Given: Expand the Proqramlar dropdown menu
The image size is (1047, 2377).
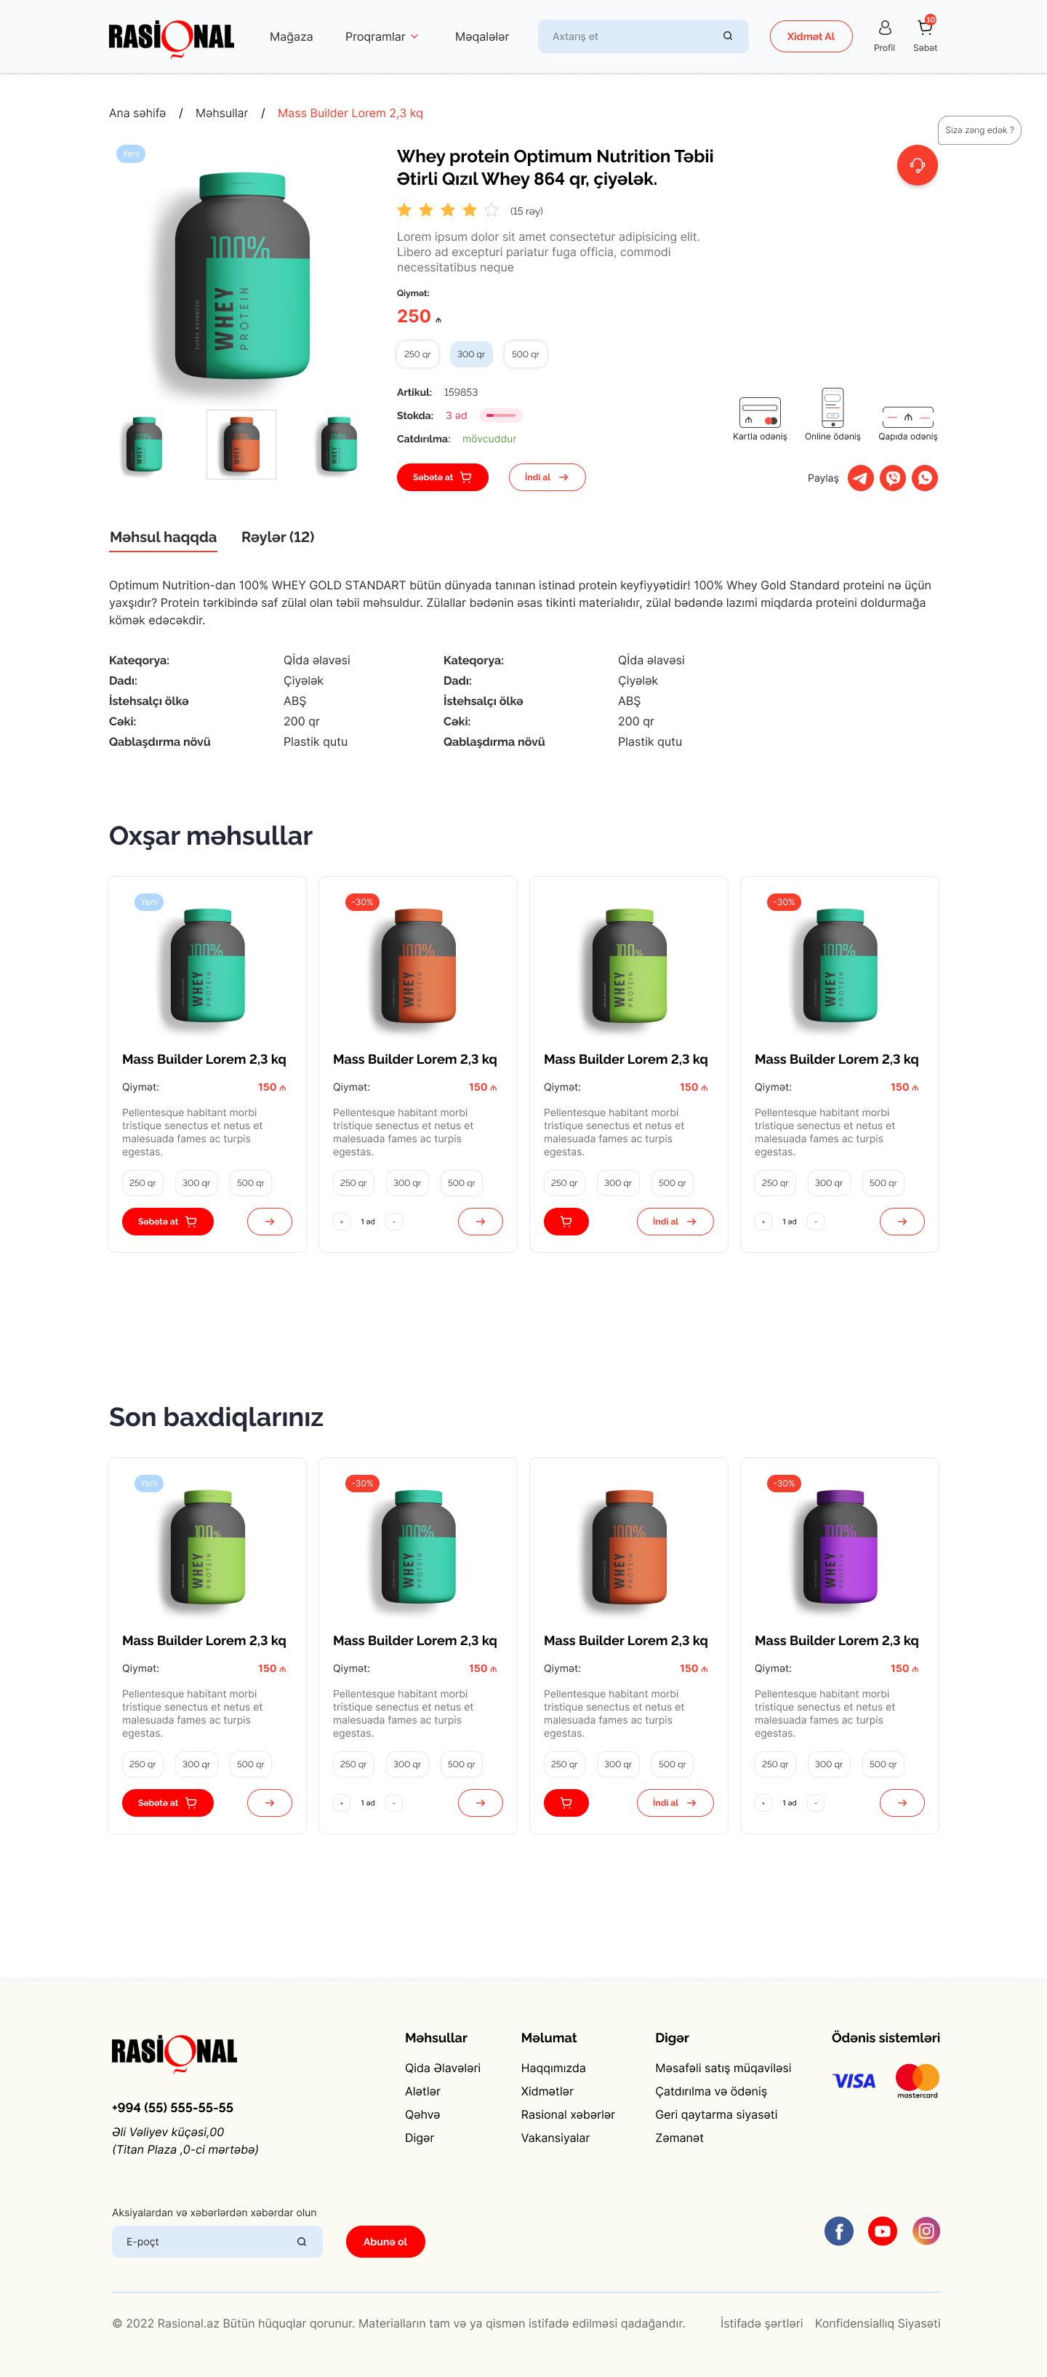Looking at the screenshot, I should point(381,36).
